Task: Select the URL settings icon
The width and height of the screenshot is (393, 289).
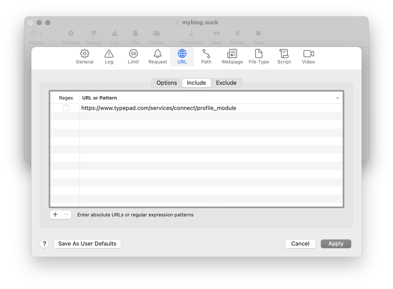Action: [182, 57]
